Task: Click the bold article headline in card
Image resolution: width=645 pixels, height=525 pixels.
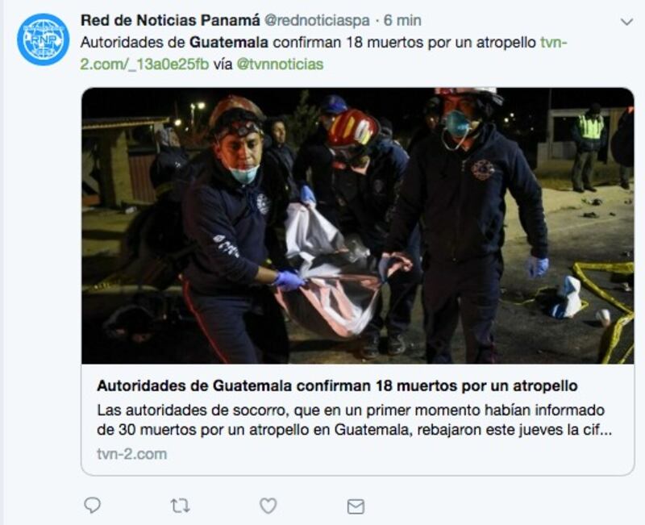Action: click(x=337, y=385)
